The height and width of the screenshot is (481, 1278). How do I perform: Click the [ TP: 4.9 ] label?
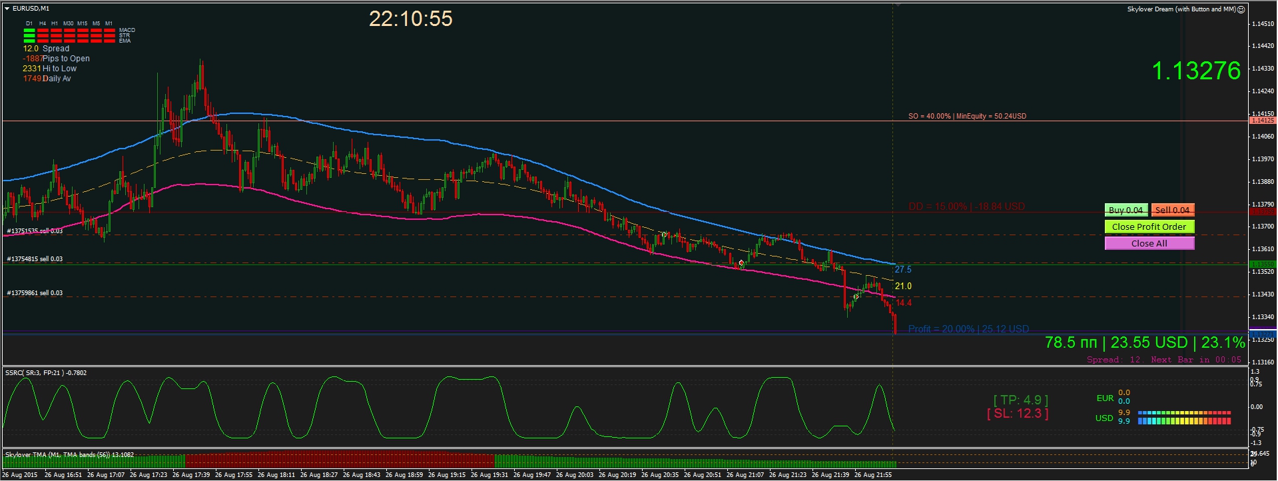(x=1020, y=400)
